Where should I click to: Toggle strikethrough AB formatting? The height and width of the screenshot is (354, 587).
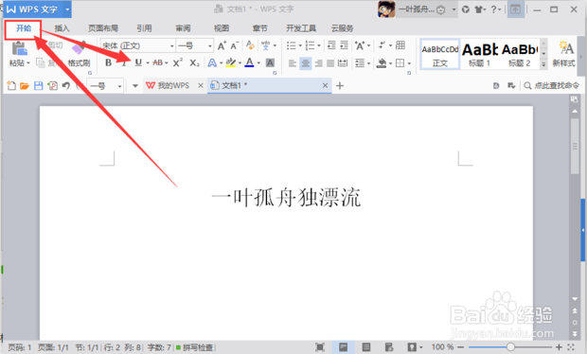(x=158, y=62)
